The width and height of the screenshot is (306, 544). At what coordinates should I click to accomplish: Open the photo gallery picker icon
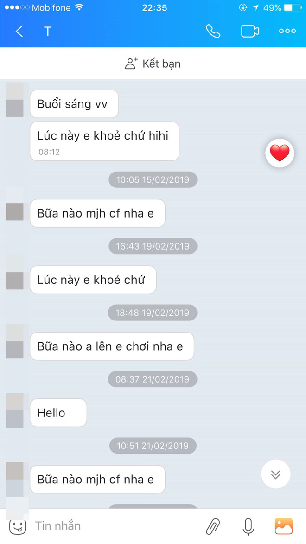(284, 526)
